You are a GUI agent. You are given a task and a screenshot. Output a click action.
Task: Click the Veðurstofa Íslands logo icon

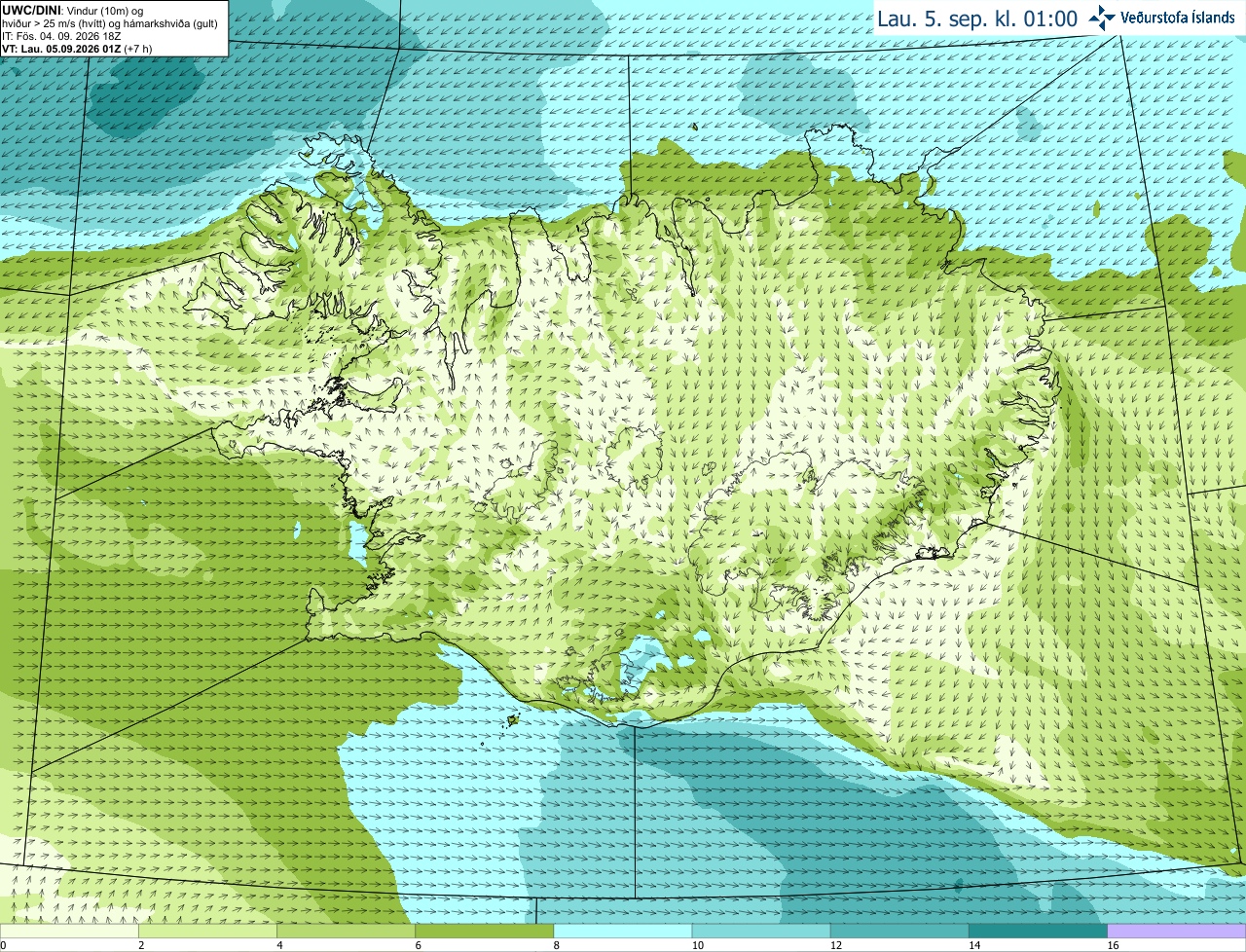click(x=1102, y=18)
